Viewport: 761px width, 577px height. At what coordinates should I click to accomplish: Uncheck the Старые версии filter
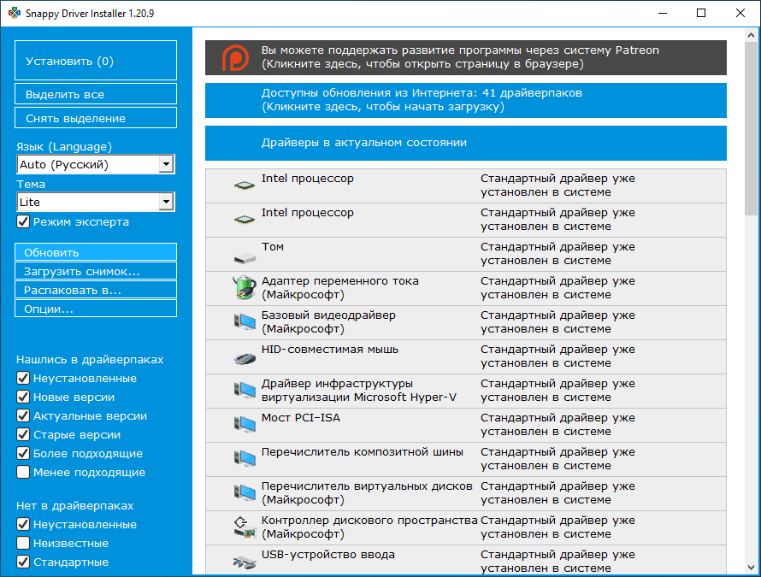(x=23, y=435)
